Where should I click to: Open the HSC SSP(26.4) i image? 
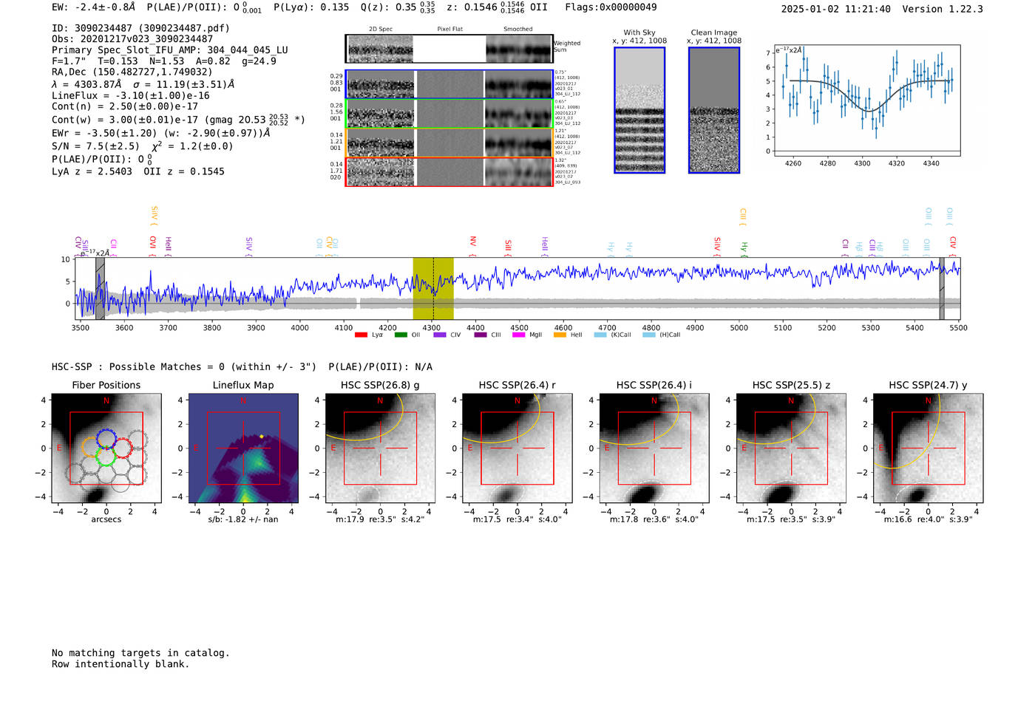[x=654, y=448]
